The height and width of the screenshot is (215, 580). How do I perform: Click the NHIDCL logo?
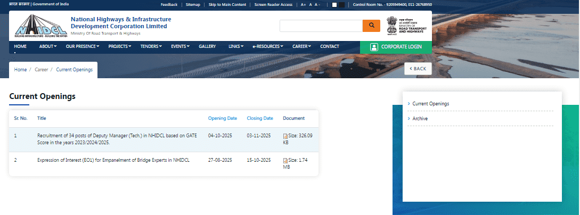point(38,25)
